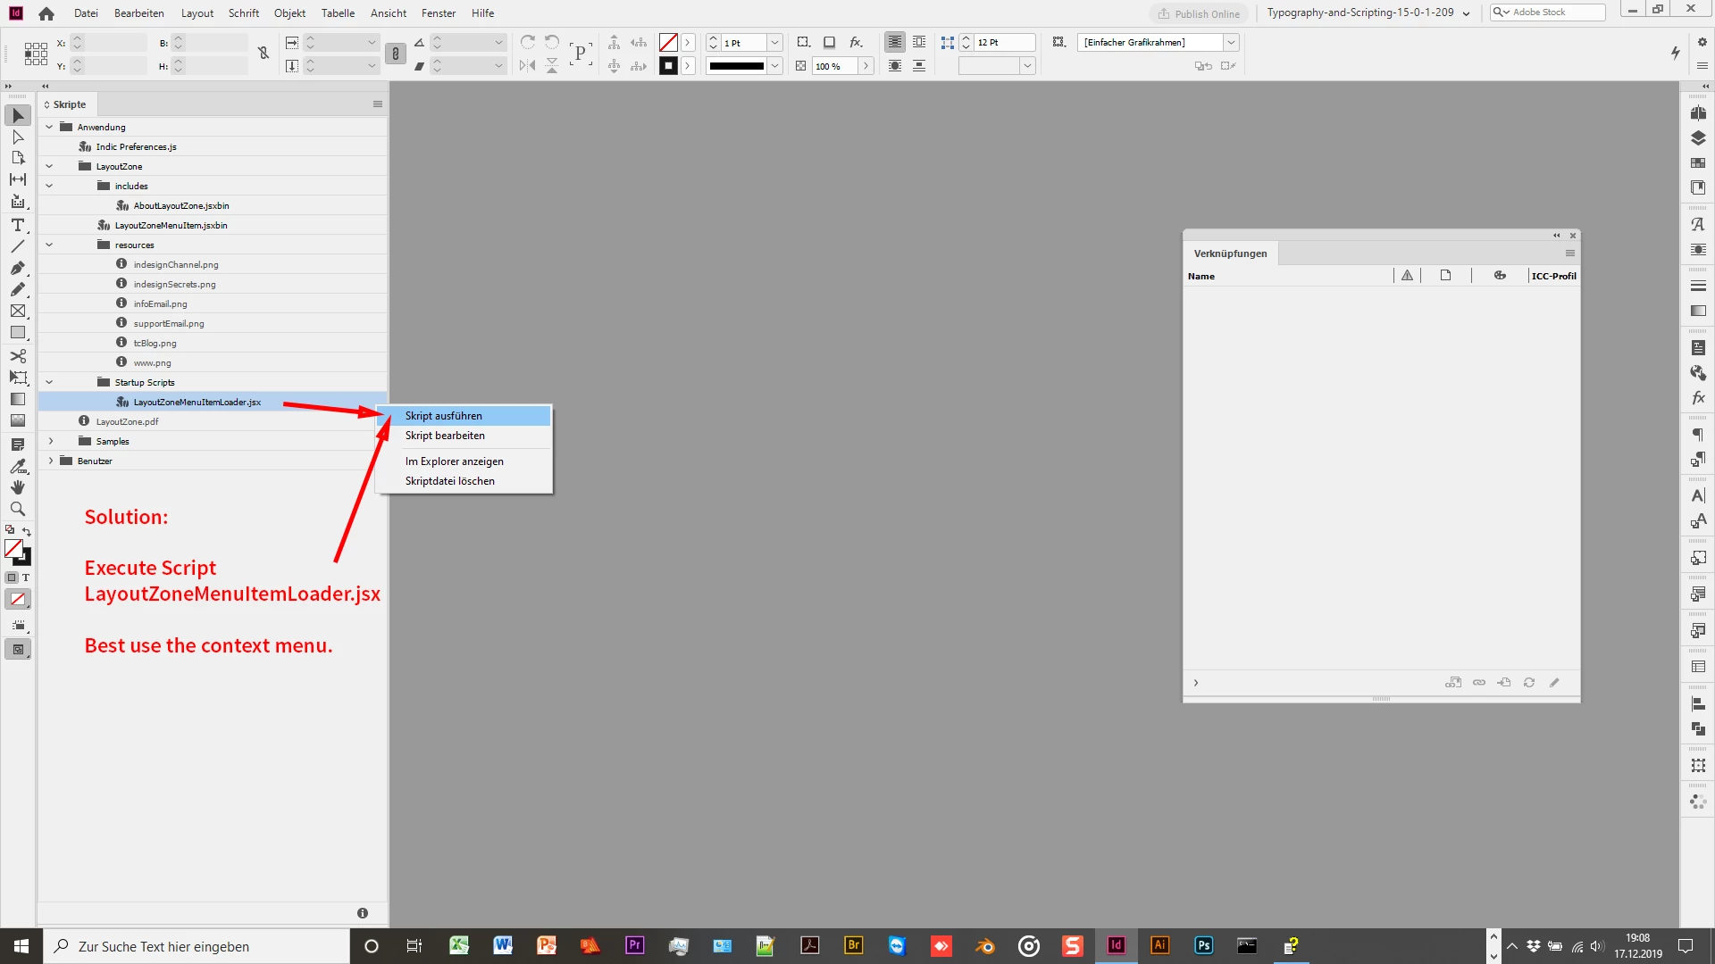Toggle constrain width and height proportions
Viewport: 1715px width, 964px height.
pyautogui.click(x=264, y=54)
